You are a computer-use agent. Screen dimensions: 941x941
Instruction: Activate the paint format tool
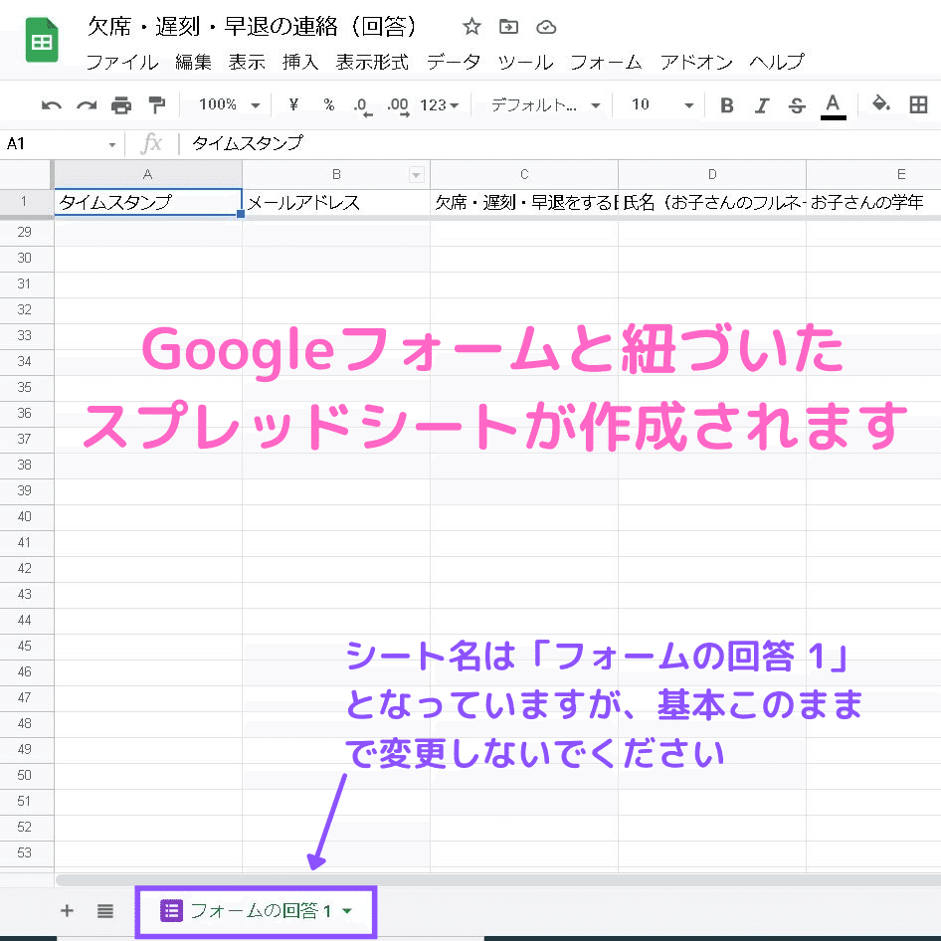156,105
